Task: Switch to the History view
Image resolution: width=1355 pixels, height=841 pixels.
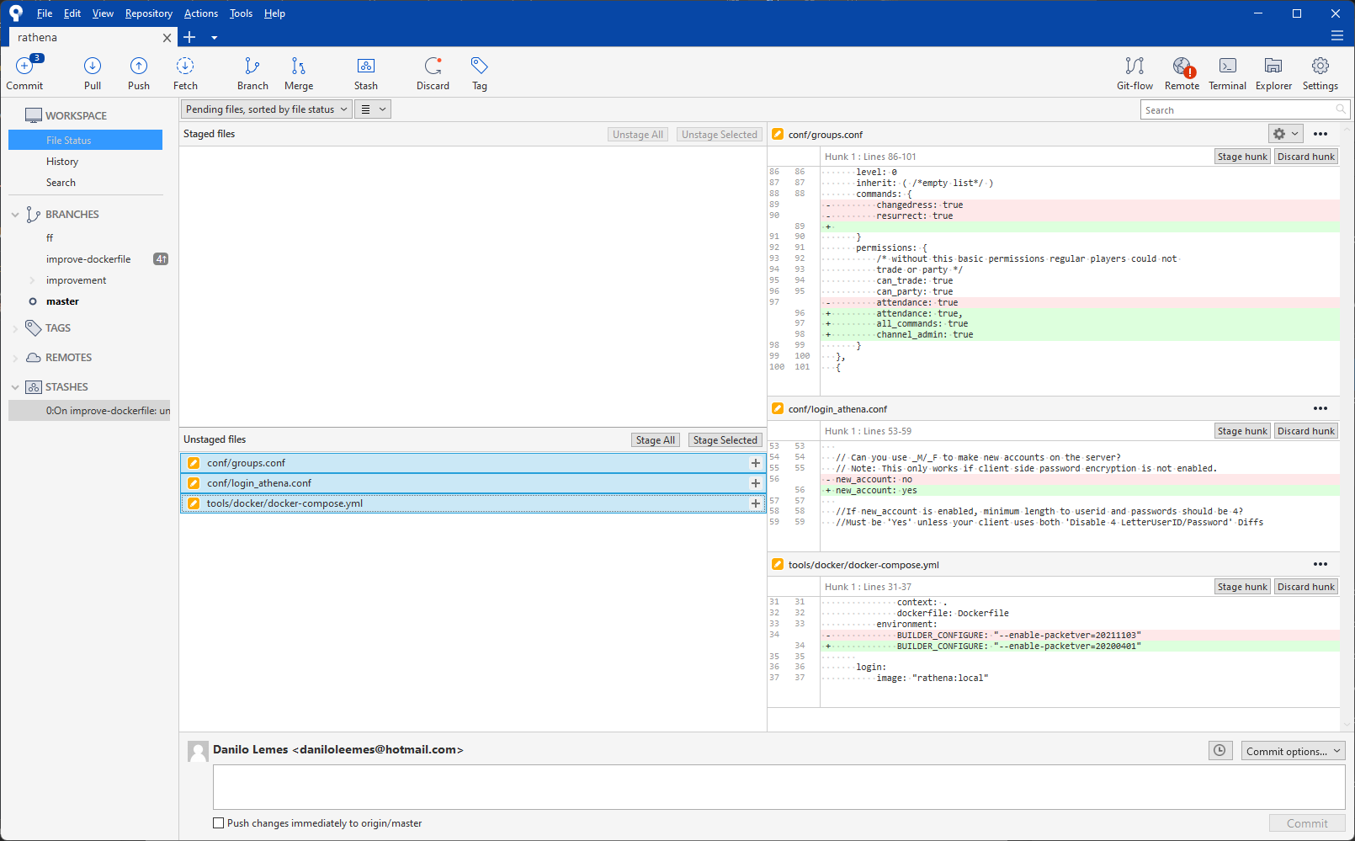Action: click(62, 161)
